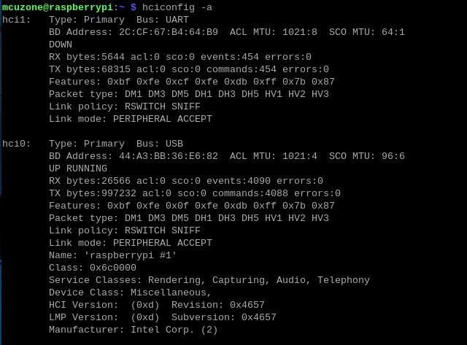Click the Bus: UART text
The width and height of the screenshot is (467, 345).
coord(162,20)
